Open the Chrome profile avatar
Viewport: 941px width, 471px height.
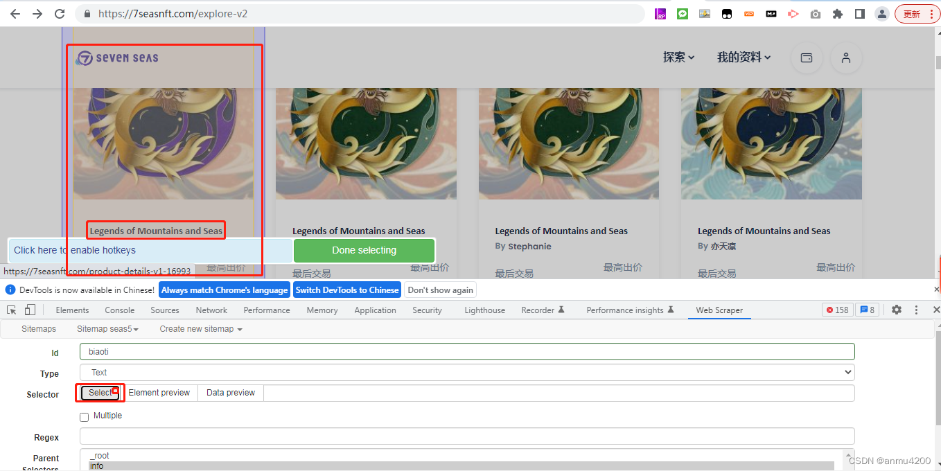pyautogui.click(x=882, y=14)
